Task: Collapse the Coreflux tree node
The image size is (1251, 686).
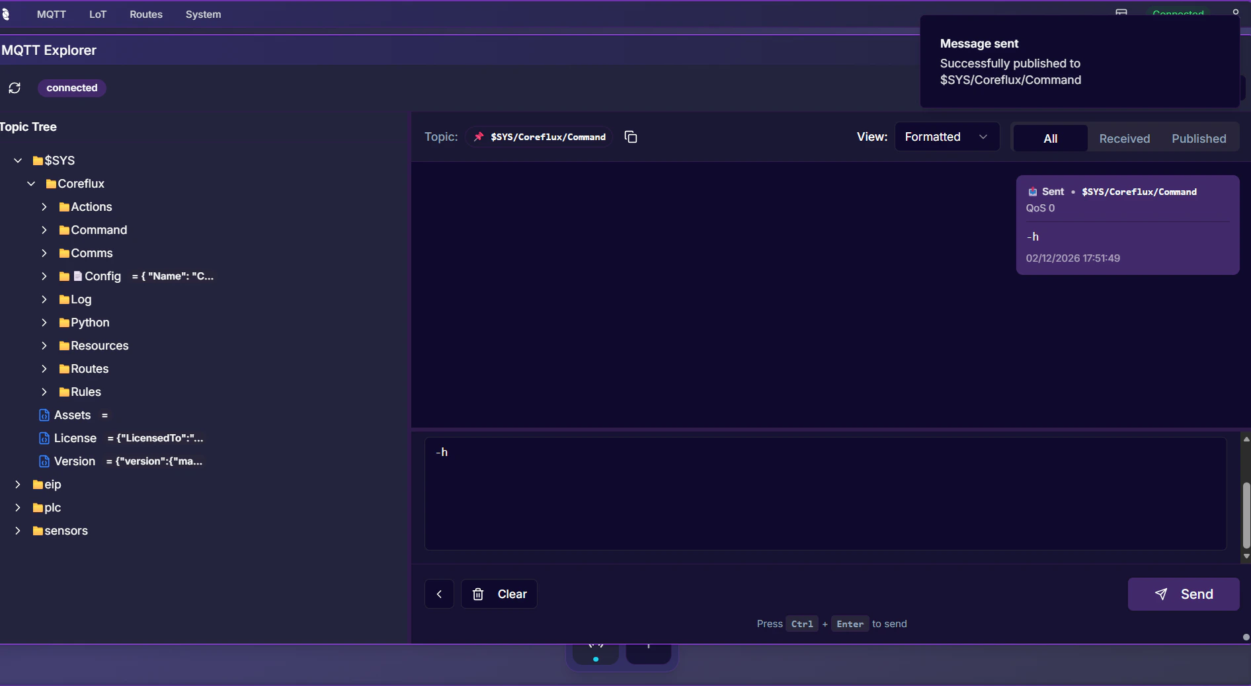Action: coord(31,184)
